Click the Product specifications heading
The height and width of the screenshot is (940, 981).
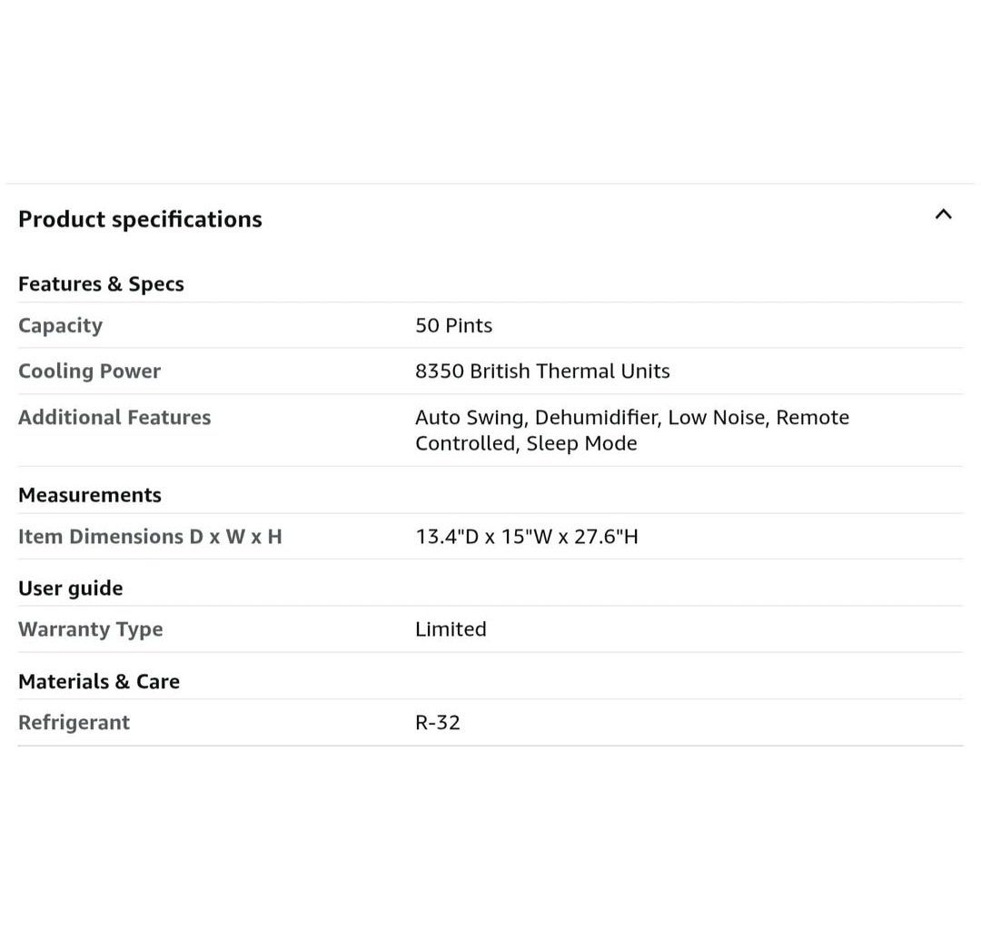(x=140, y=220)
